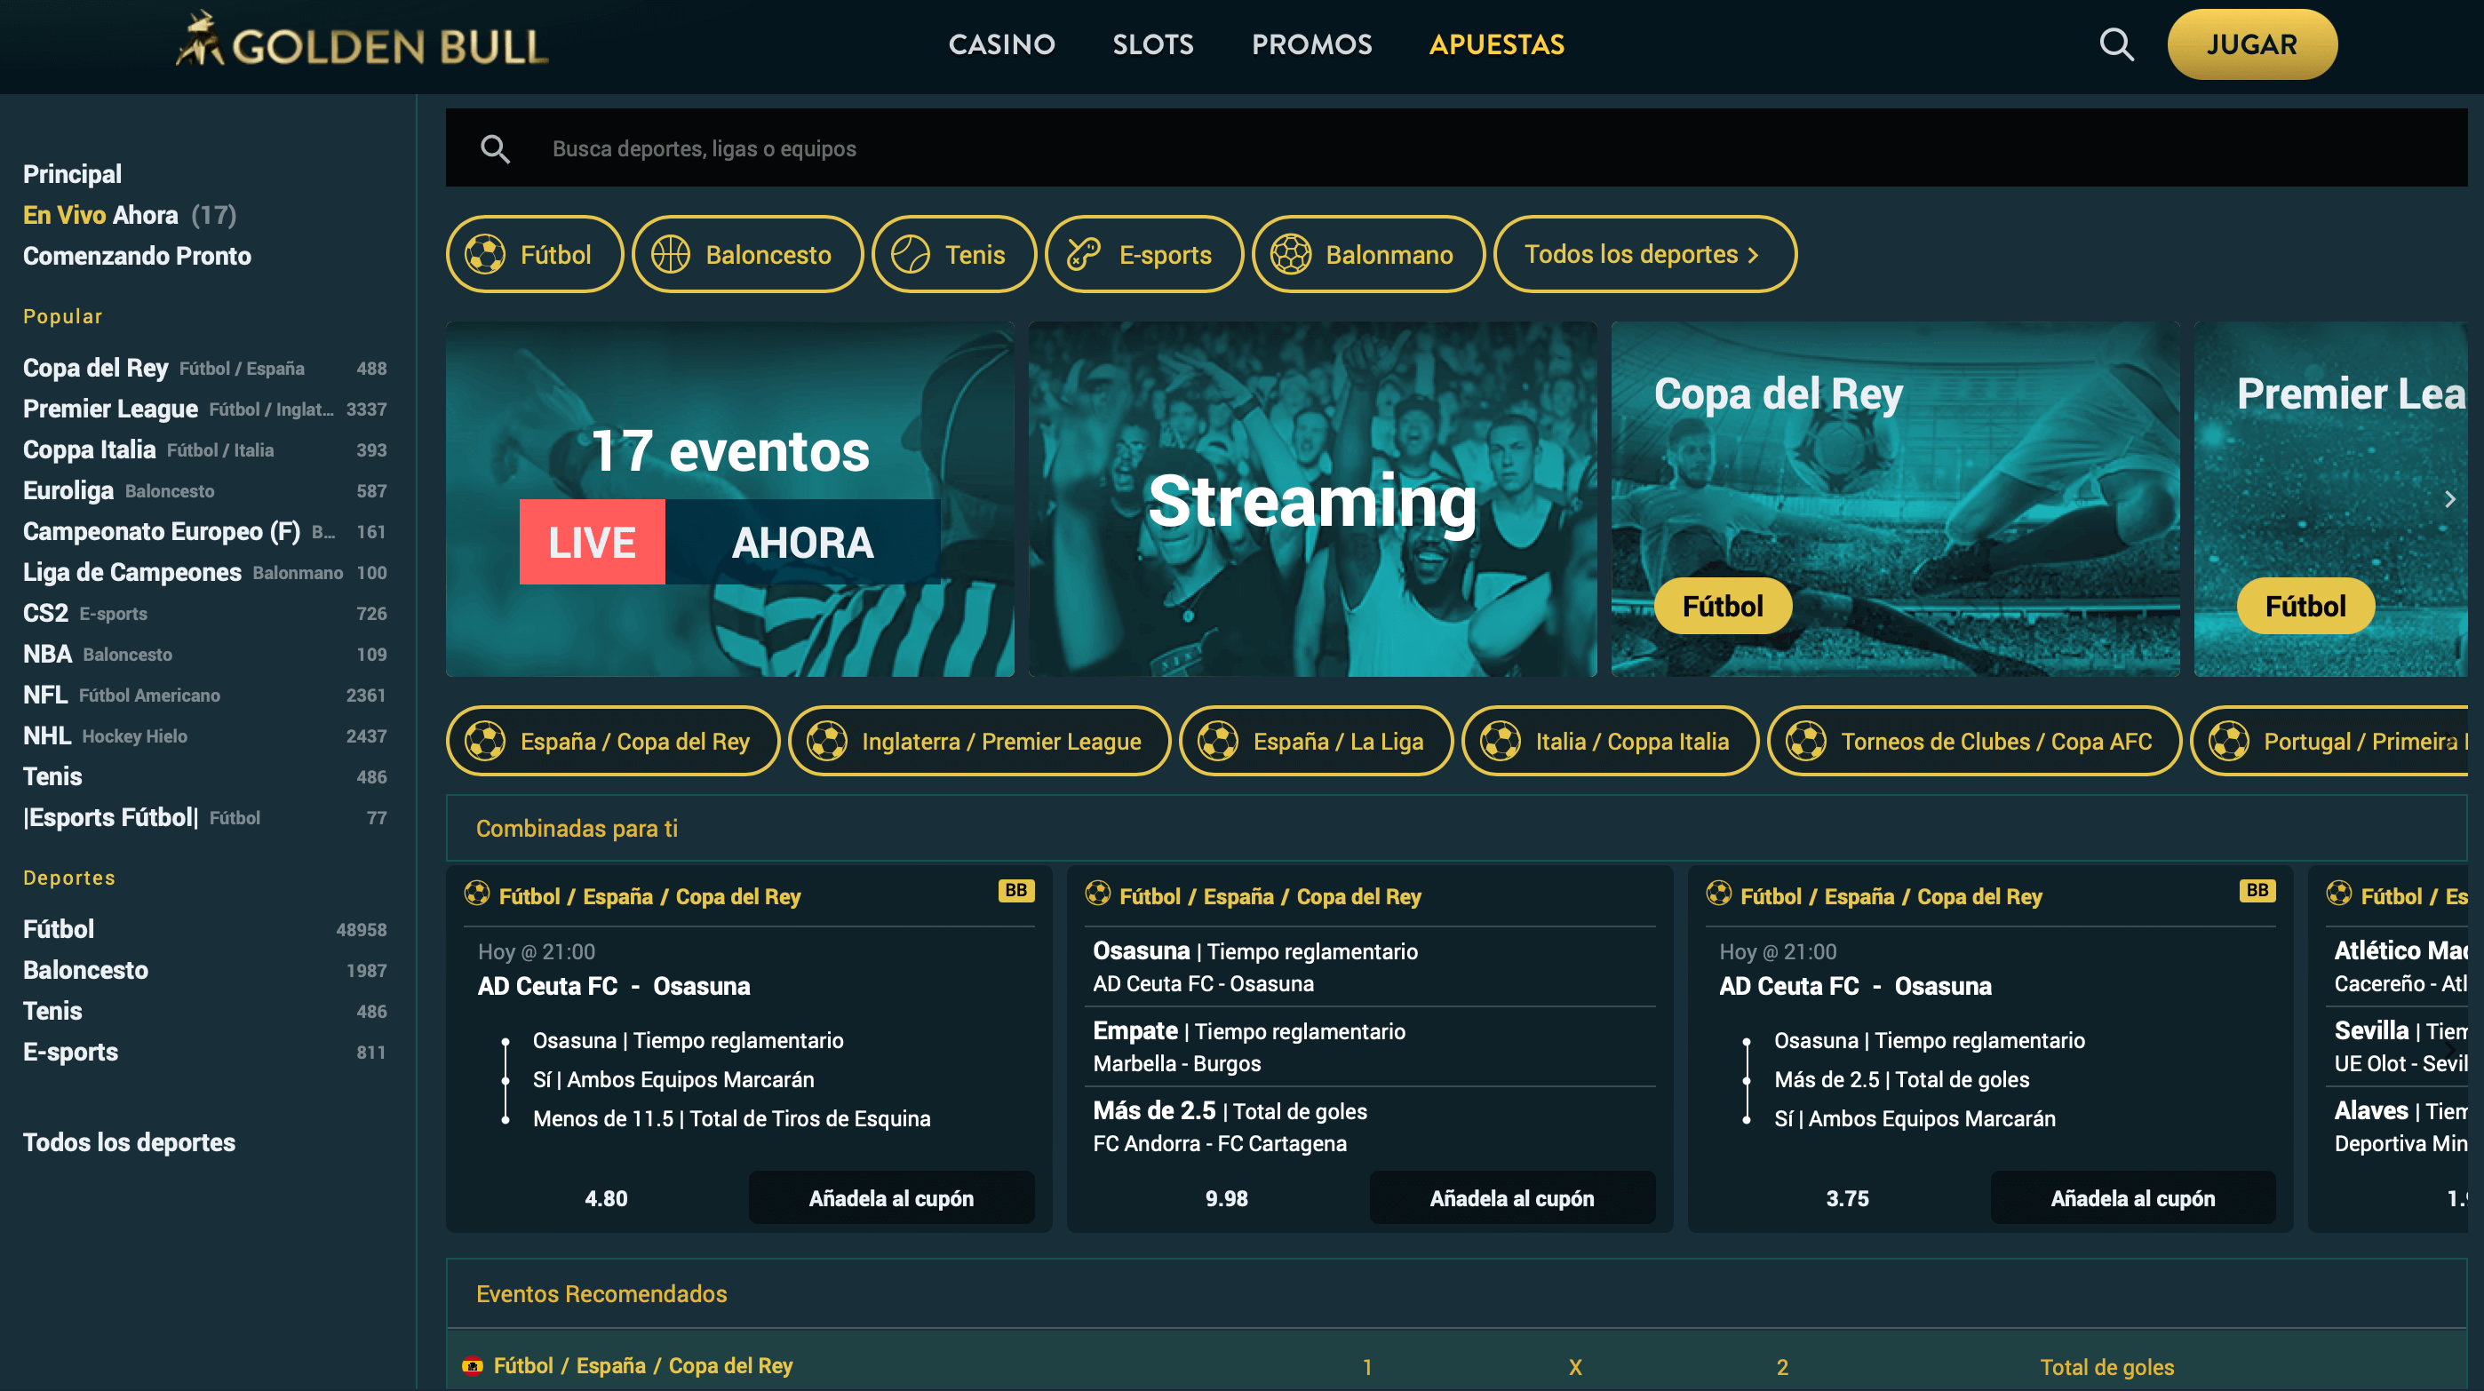
Task: Open the CASINO tab
Action: click(1001, 44)
